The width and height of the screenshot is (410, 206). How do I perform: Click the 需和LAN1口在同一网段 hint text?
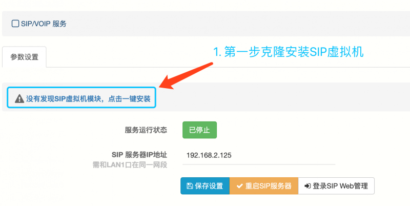pos(130,165)
